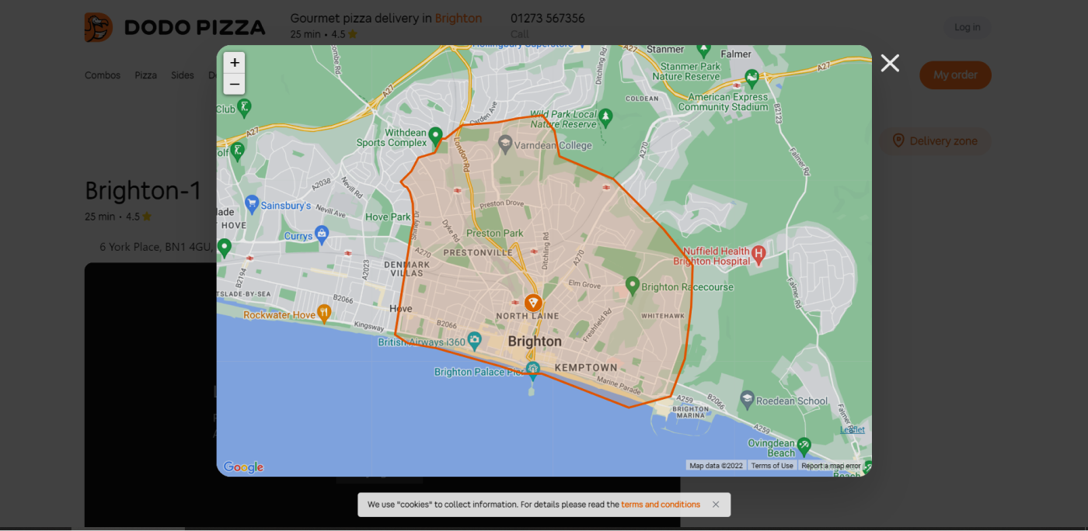
Task: Select the Rockwater Hove restaurant marker
Action: point(324,313)
